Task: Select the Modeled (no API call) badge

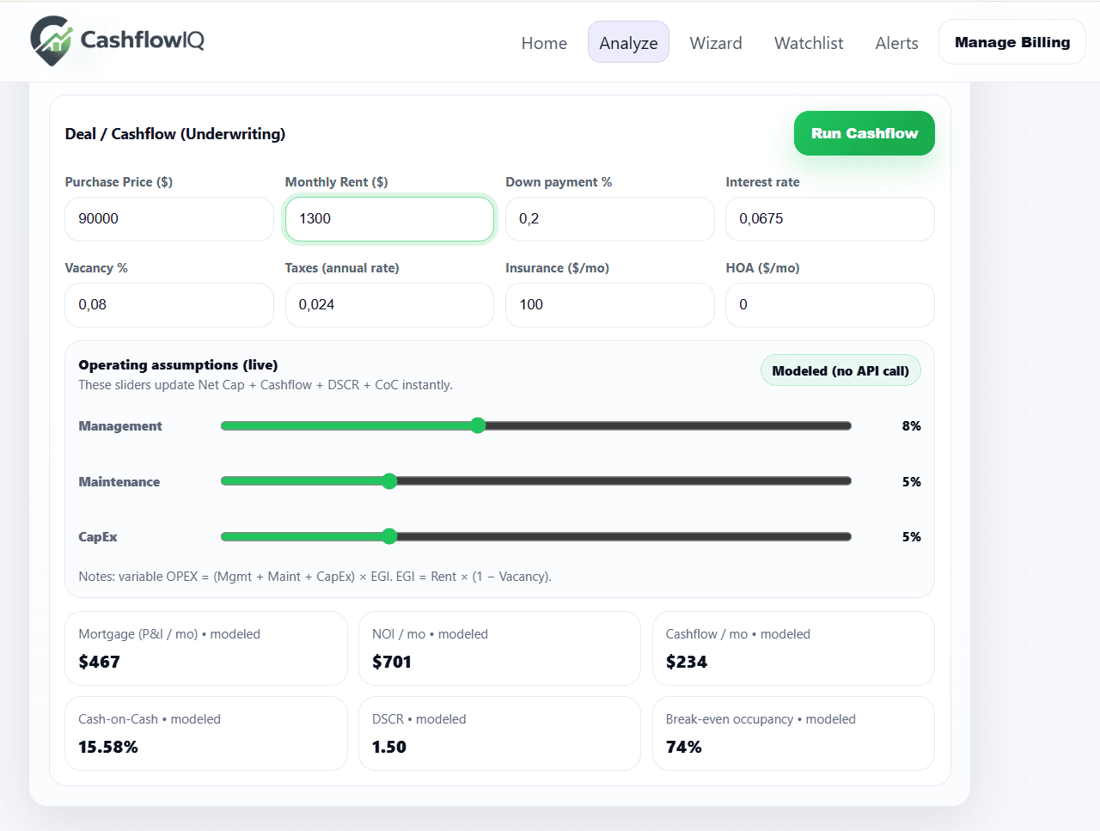Action: (x=840, y=370)
